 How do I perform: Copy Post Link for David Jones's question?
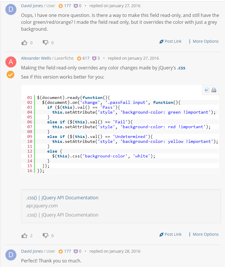pyautogui.click(x=170, y=41)
